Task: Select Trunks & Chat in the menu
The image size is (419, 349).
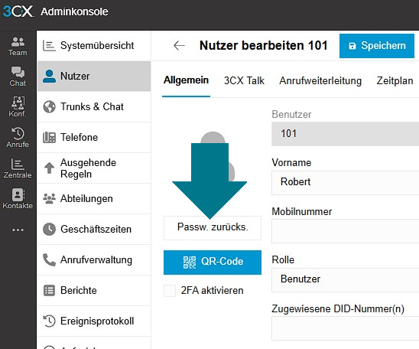Action: point(94,106)
